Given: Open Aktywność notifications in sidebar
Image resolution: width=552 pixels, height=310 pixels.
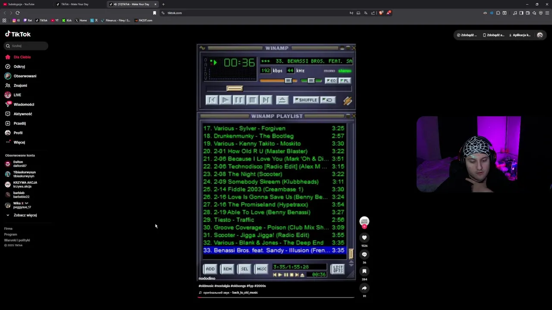Looking at the screenshot, I should pos(19,114).
